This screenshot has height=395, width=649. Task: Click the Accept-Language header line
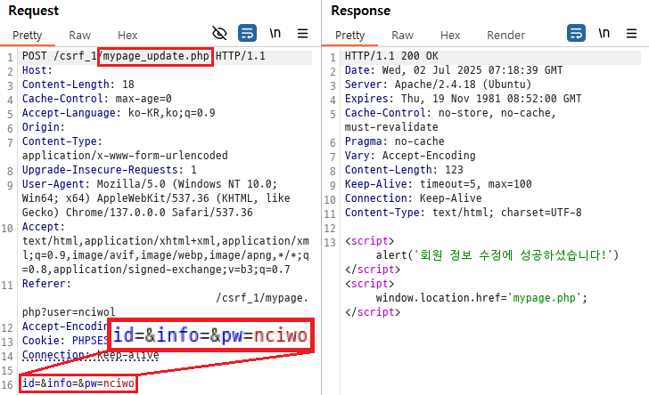coord(119,113)
